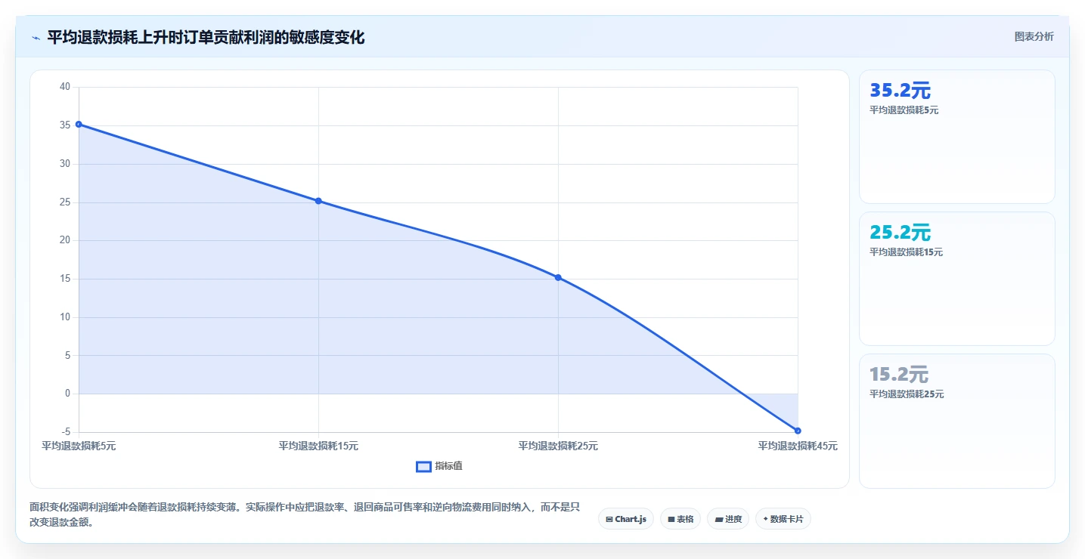The width and height of the screenshot is (1085, 559).
Task: Click the x-axis label 平均退款损耗15元
Action: pyautogui.click(x=318, y=446)
